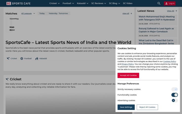
Task: Open the All Leagues dropdown
Action: click(28, 13)
